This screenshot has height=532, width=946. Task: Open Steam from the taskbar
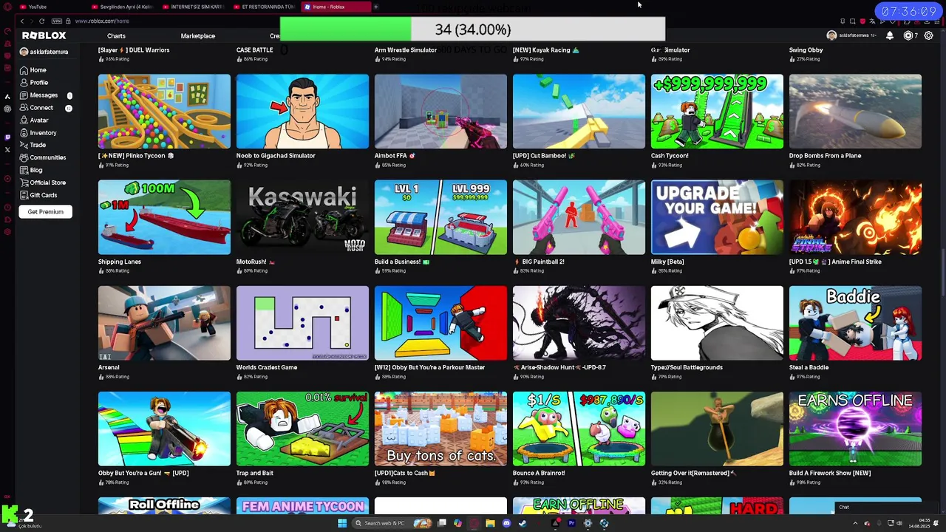[523, 523]
